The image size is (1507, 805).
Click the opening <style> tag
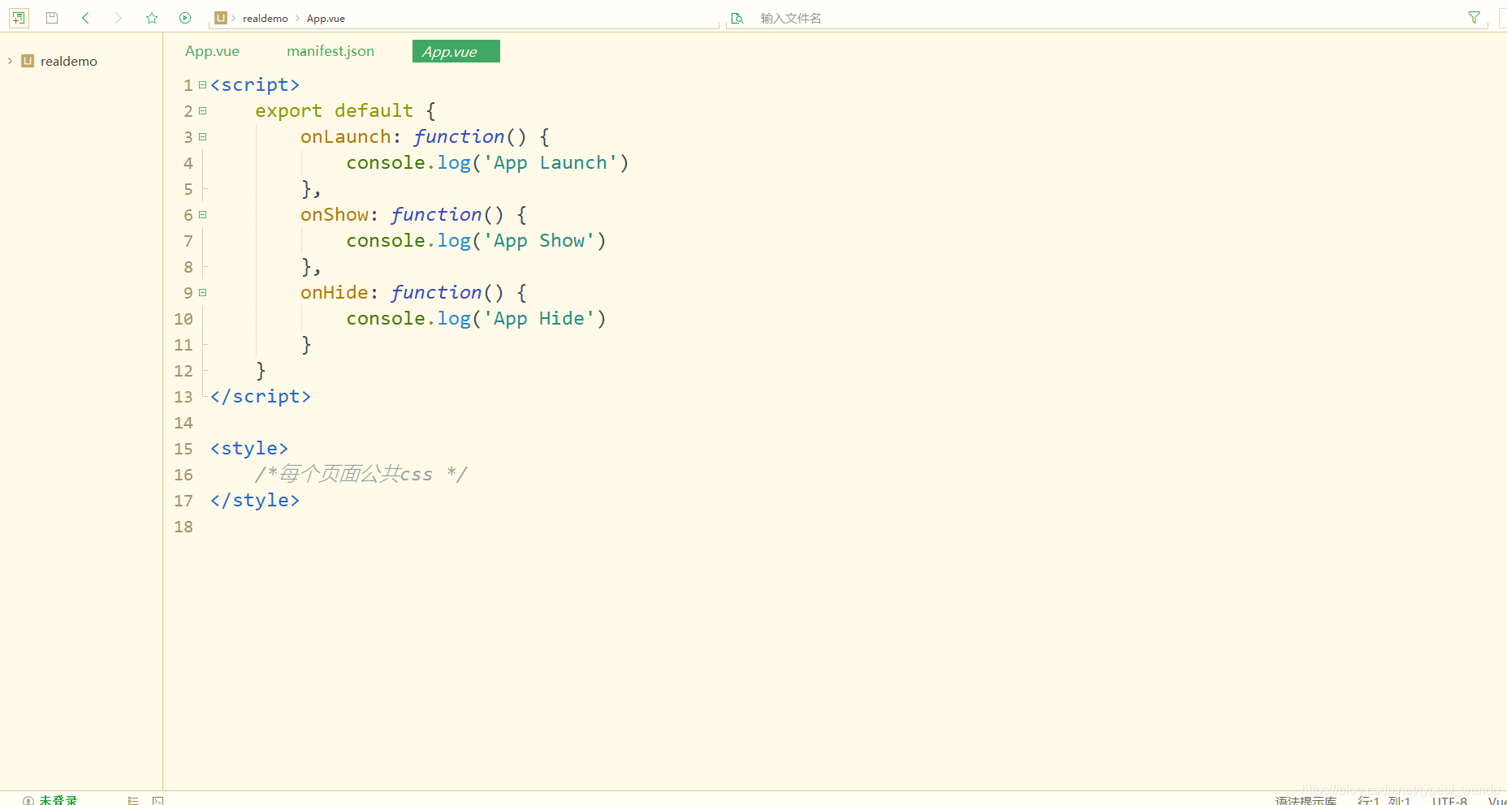tap(249, 449)
